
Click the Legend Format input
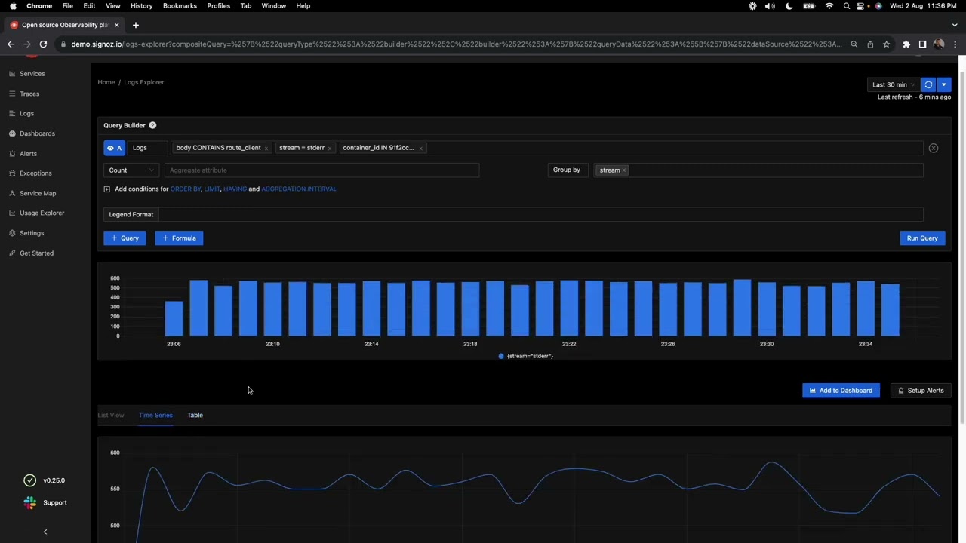[540, 214]
